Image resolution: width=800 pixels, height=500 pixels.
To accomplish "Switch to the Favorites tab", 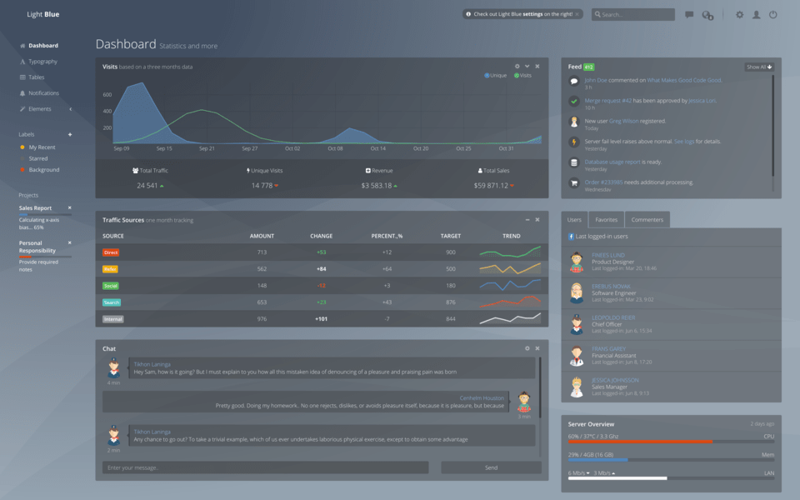I will click(606, 220).
